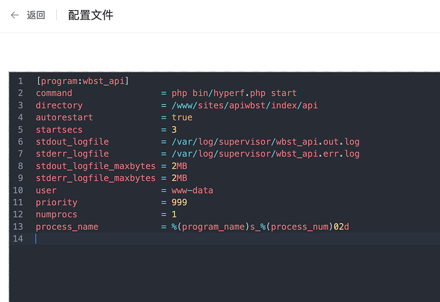Click the numprocs value 1

174,215
